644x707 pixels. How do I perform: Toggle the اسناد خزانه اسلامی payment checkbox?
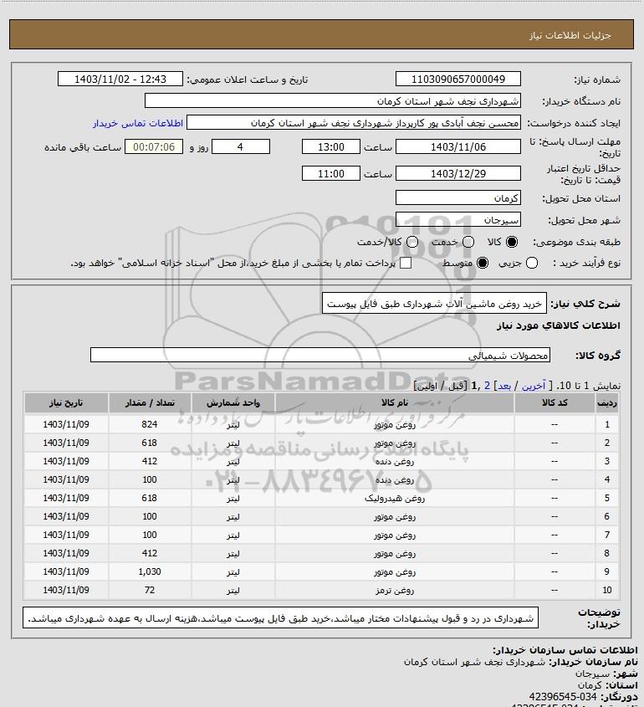pos(406,263)
